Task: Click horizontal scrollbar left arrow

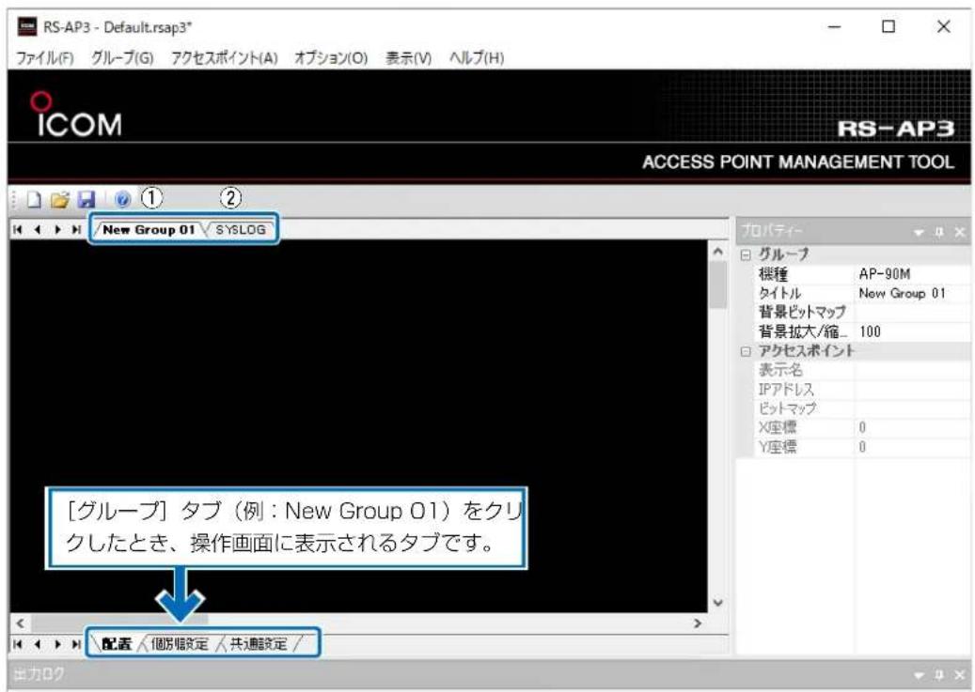Action: tap(20, 623)
